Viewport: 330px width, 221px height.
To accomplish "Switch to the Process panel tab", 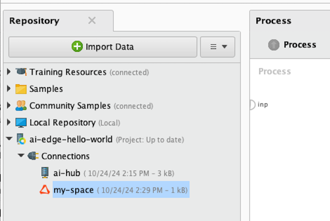I will tap(274, 21).
